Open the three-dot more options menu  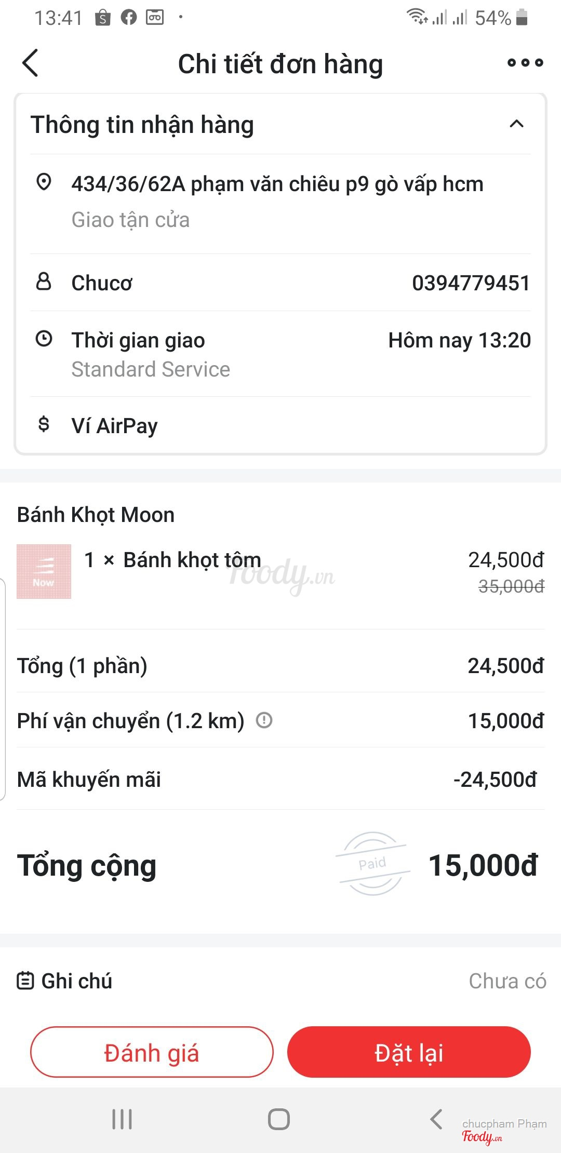[x=525, y=63]
